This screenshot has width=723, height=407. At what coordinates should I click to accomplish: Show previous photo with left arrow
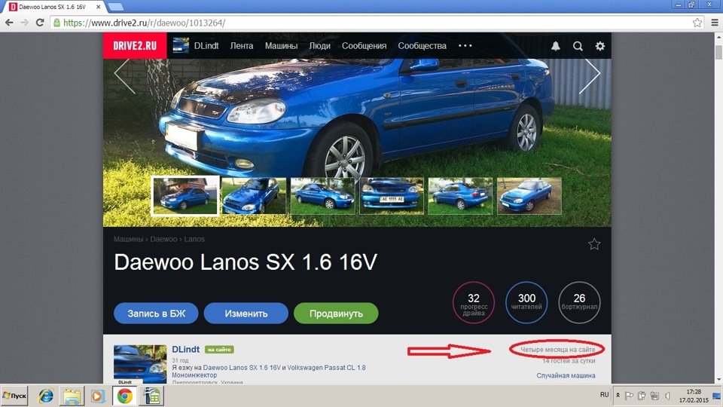(x=124, y=73)
